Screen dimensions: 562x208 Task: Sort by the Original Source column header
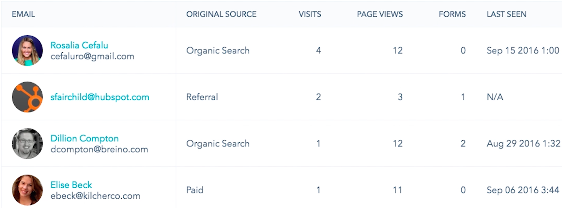221,14
